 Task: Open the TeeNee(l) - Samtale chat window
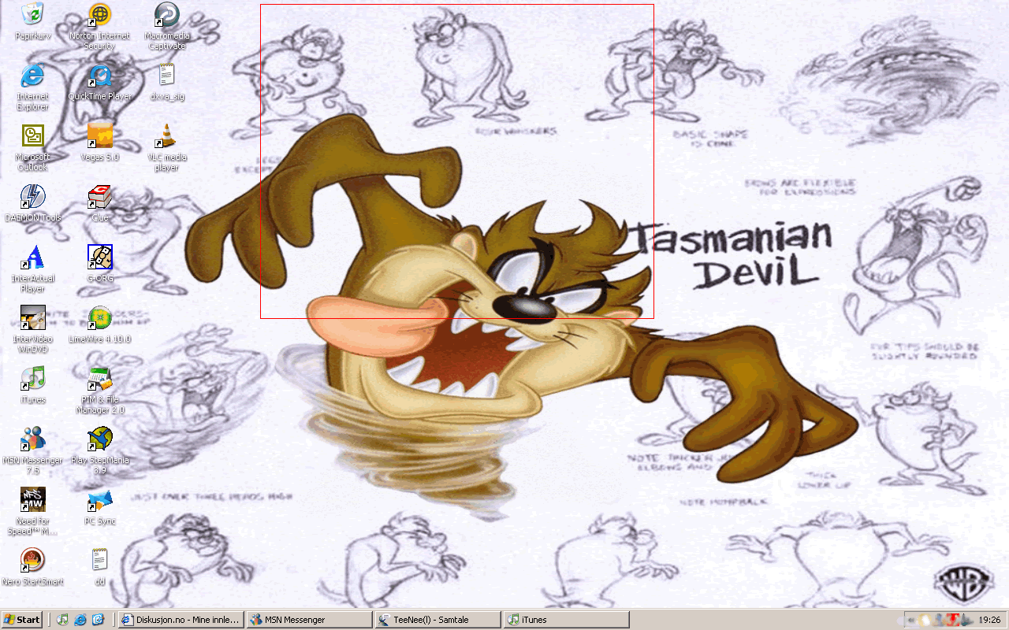tap(437, 620)
